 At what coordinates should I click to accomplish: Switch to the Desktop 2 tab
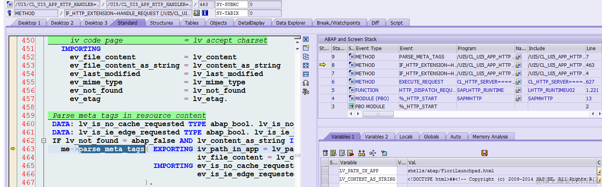pos(62,23)
